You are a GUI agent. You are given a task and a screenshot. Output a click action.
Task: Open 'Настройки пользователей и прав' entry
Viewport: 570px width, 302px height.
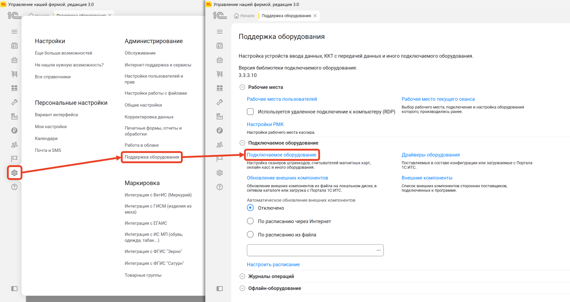point(154,79)
